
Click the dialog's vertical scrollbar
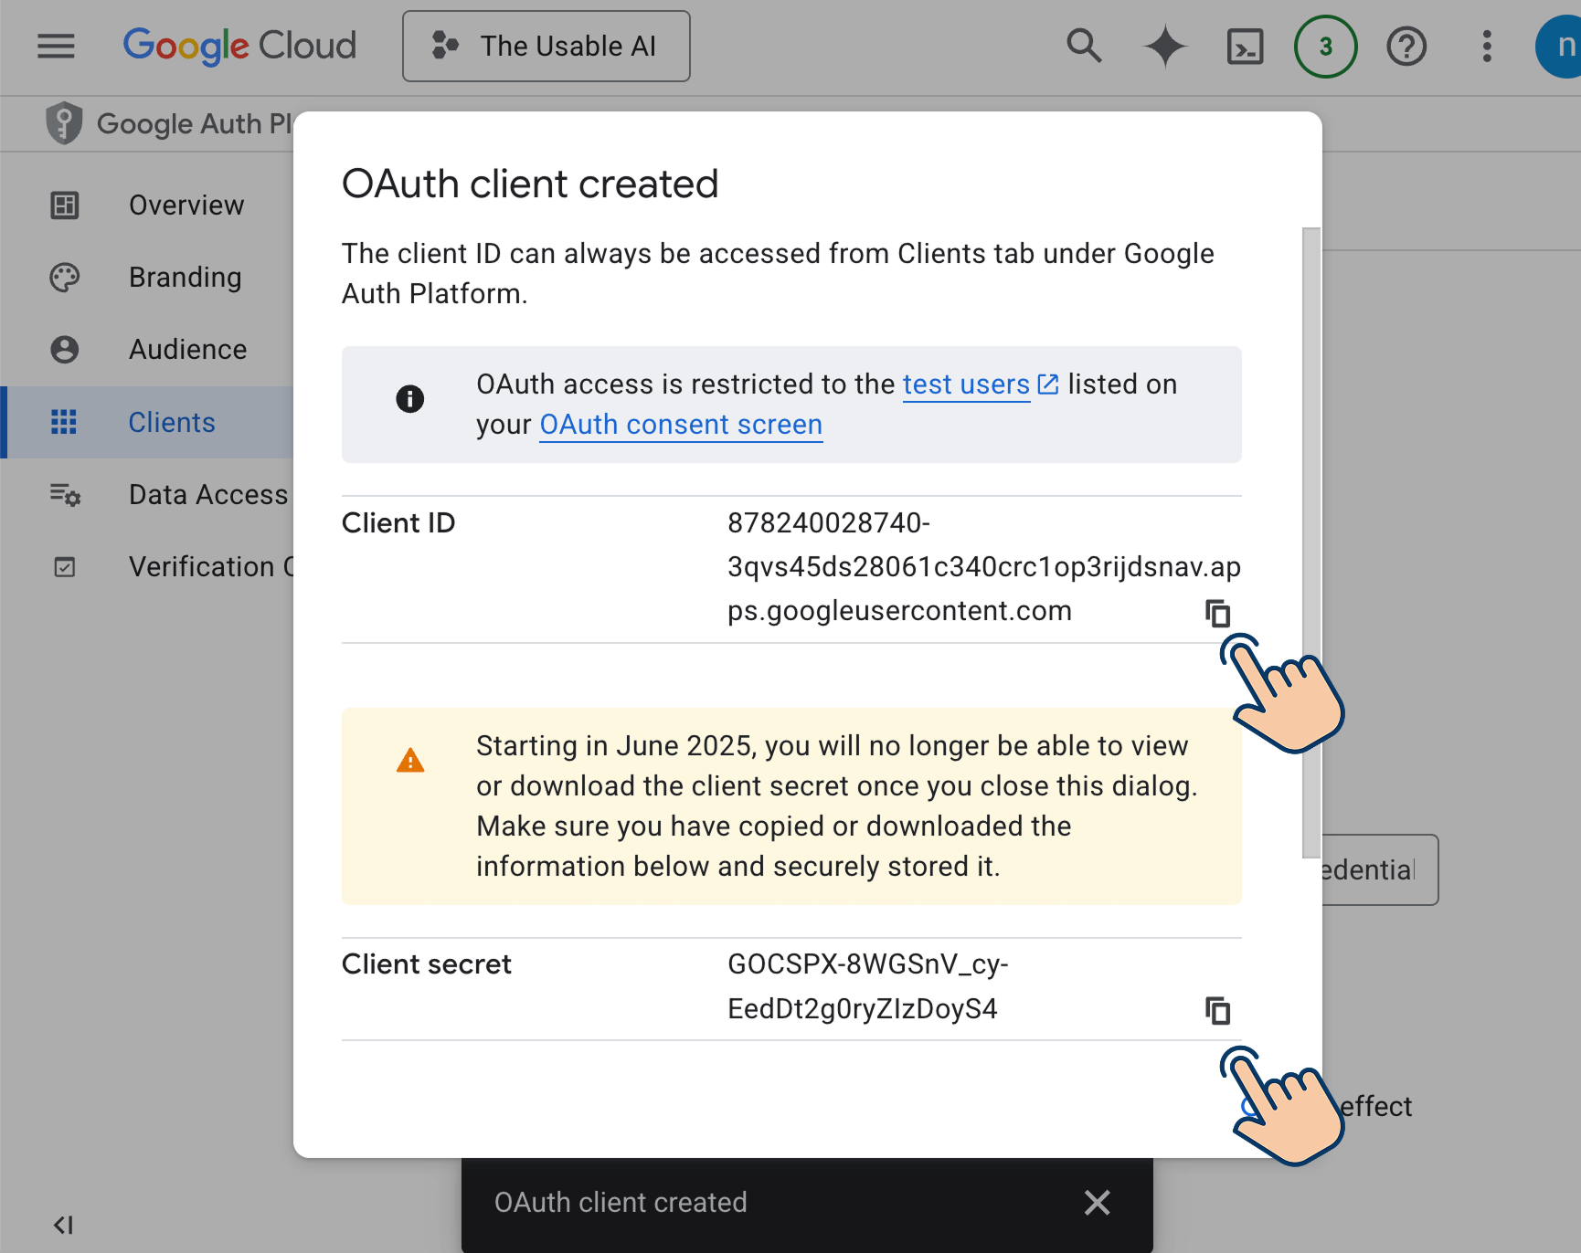[x=1311, y=542]
